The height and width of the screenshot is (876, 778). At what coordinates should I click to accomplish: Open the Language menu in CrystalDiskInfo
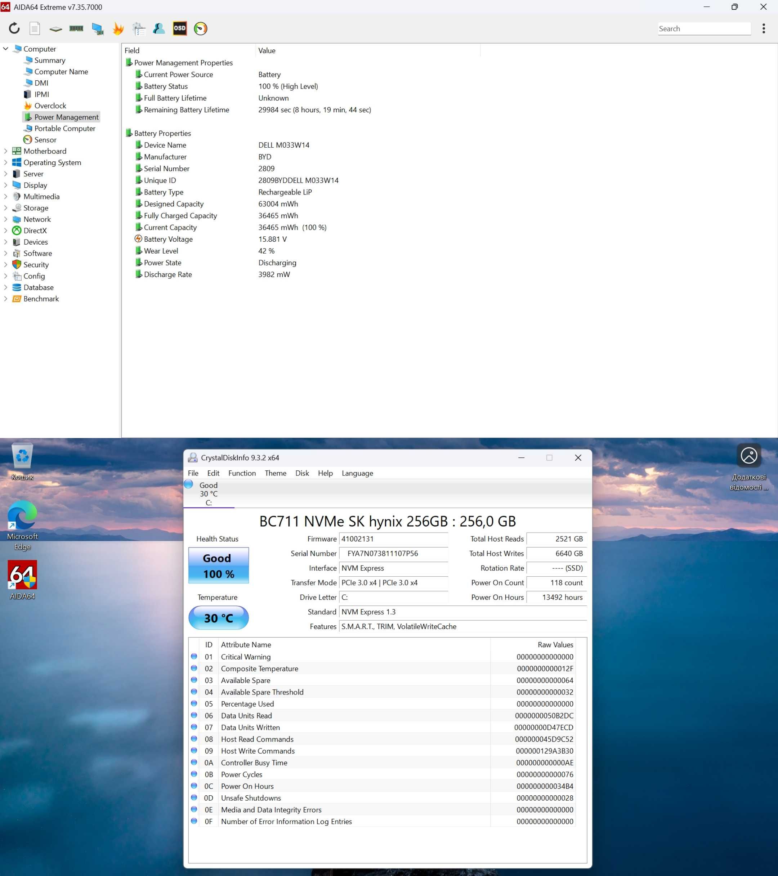click(358, 473)
